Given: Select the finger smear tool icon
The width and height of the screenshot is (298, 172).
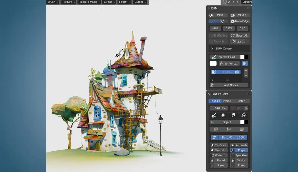Looking at the screenshot, I should click(233, 115).
